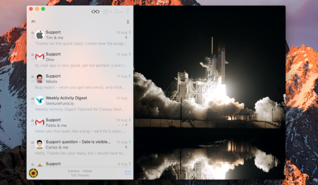The height and width of the screenshot is (185, 318).
Task: Toggle read circle on Tim & me thread
Action: 33,37
